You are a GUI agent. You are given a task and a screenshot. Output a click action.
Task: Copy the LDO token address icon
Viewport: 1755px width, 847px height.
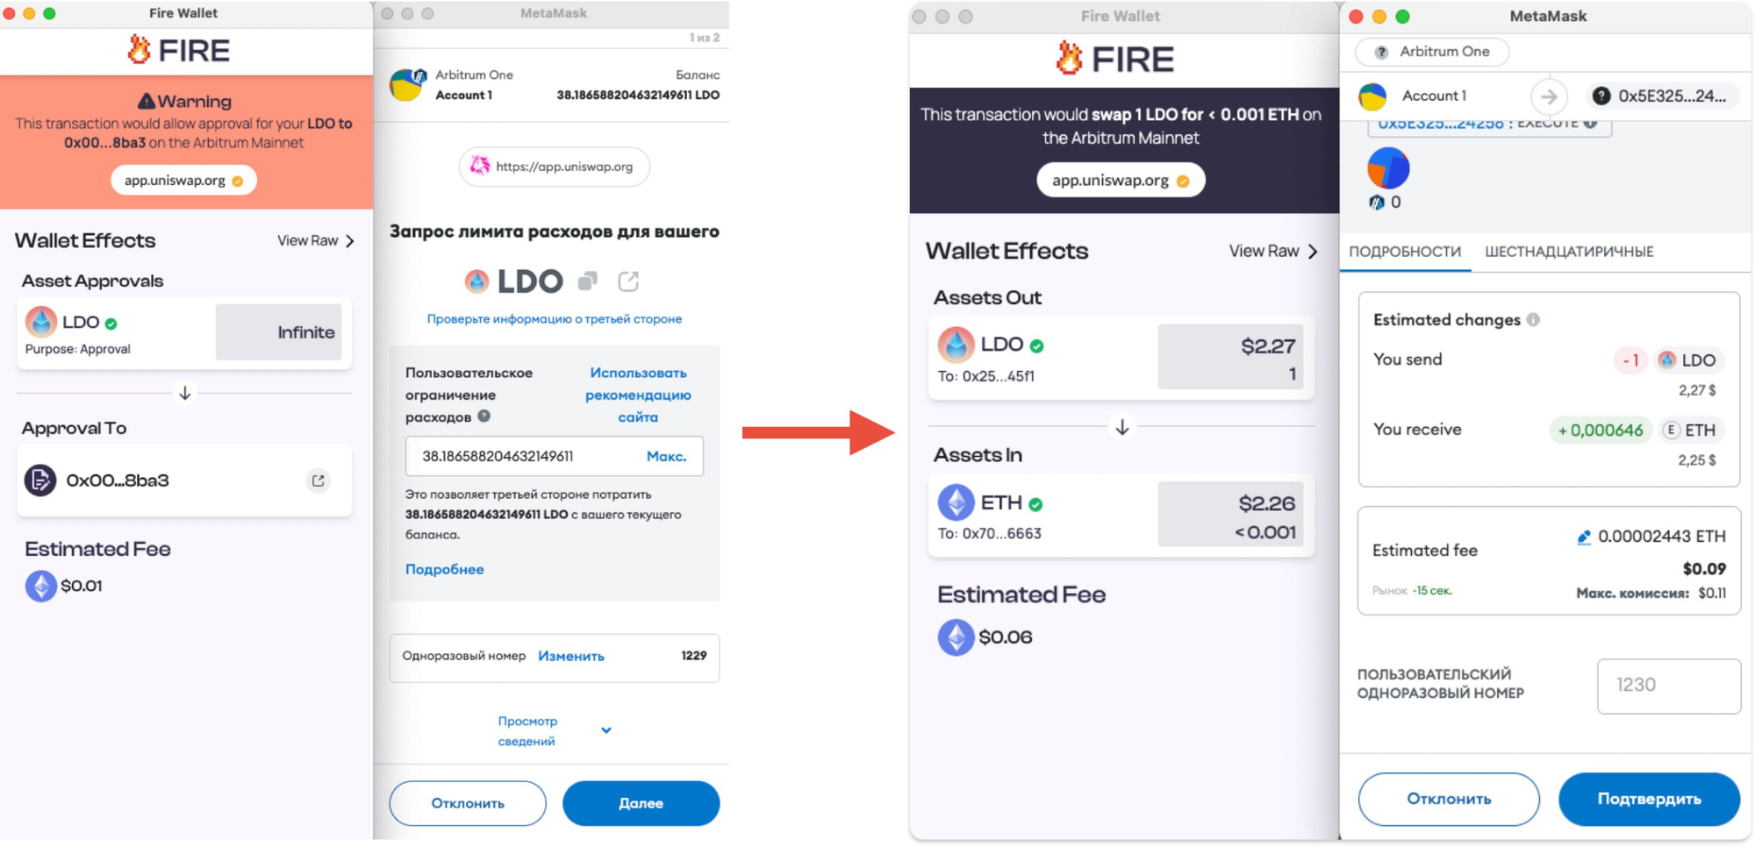coord(588,281)
